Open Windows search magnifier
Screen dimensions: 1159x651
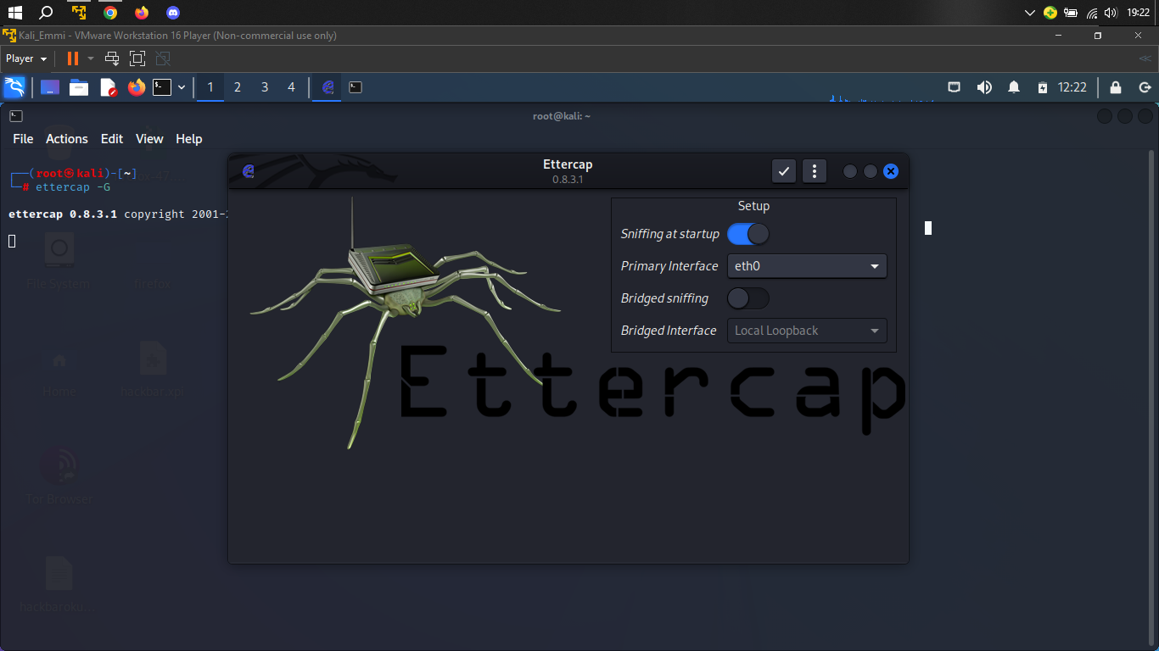47,13
